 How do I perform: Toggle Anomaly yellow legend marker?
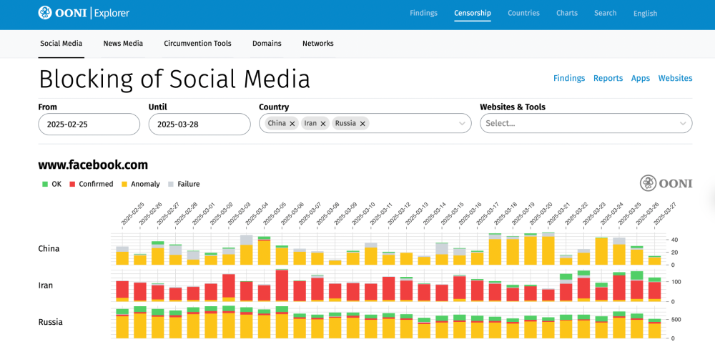125,185
